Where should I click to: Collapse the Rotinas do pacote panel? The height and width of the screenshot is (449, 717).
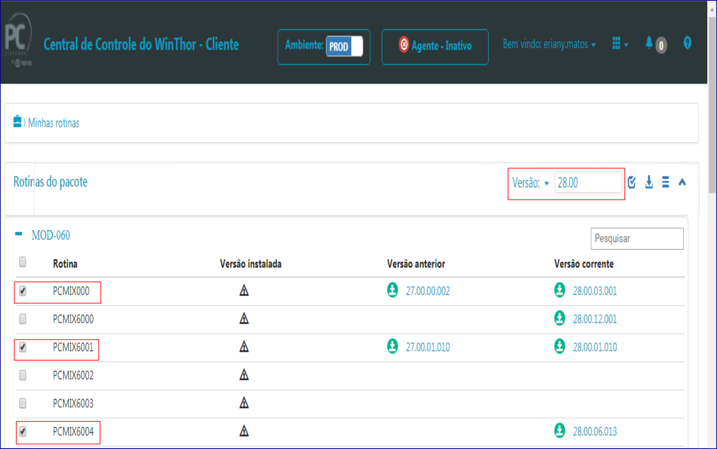682,182
